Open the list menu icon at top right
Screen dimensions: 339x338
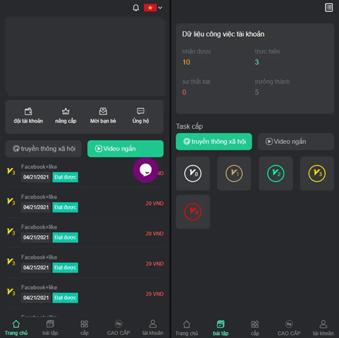(328, 7)
